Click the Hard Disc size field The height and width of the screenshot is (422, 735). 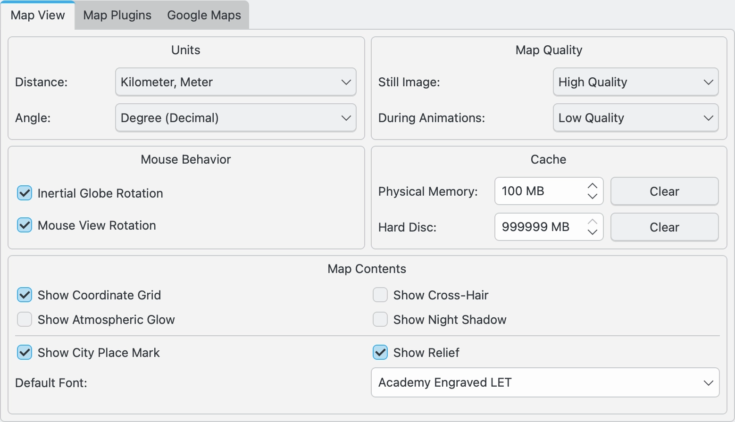(538, 227)
